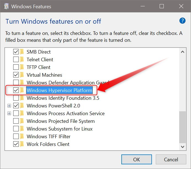Select Windows Subsystem for Linux label
This screenshot has width=191, height=169.
59,129
